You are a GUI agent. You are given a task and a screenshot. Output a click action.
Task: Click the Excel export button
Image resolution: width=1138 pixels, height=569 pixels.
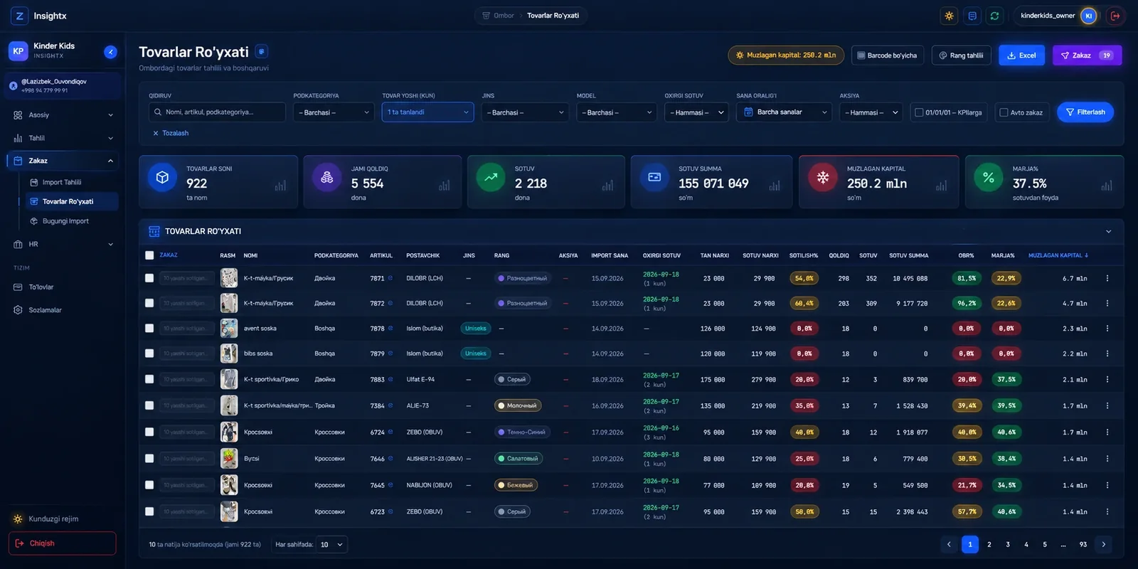click(x=1021, y=55)
